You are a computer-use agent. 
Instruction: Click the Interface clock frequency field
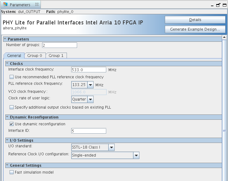click(89, 70)
